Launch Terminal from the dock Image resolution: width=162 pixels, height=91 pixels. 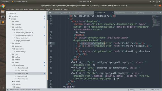pos(3,17)
